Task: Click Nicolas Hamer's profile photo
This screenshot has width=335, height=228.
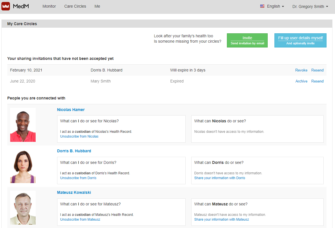Action: [x=23, y=125]
